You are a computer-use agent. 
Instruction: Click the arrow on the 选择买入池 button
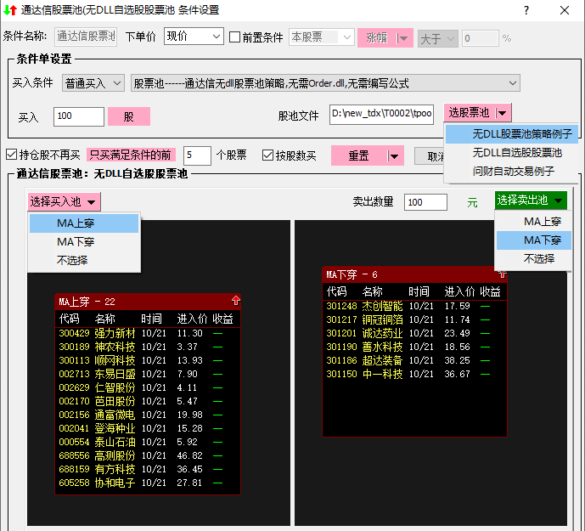click(91, 201)
